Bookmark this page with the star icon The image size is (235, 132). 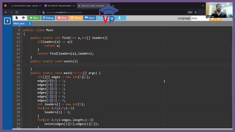pyautogui.click(x=196, y=12)
